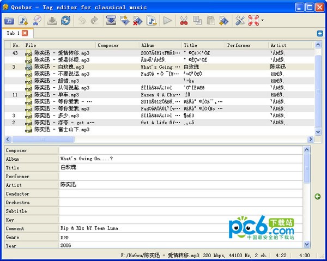Edit the empty Conductor field
The image size is (327, 261).
point(181,193)
